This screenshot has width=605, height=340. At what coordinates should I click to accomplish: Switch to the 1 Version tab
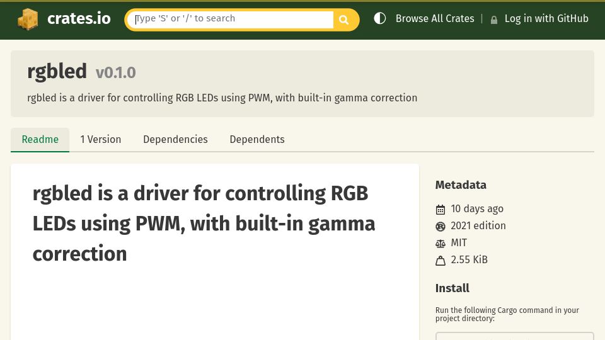(101, 140)
